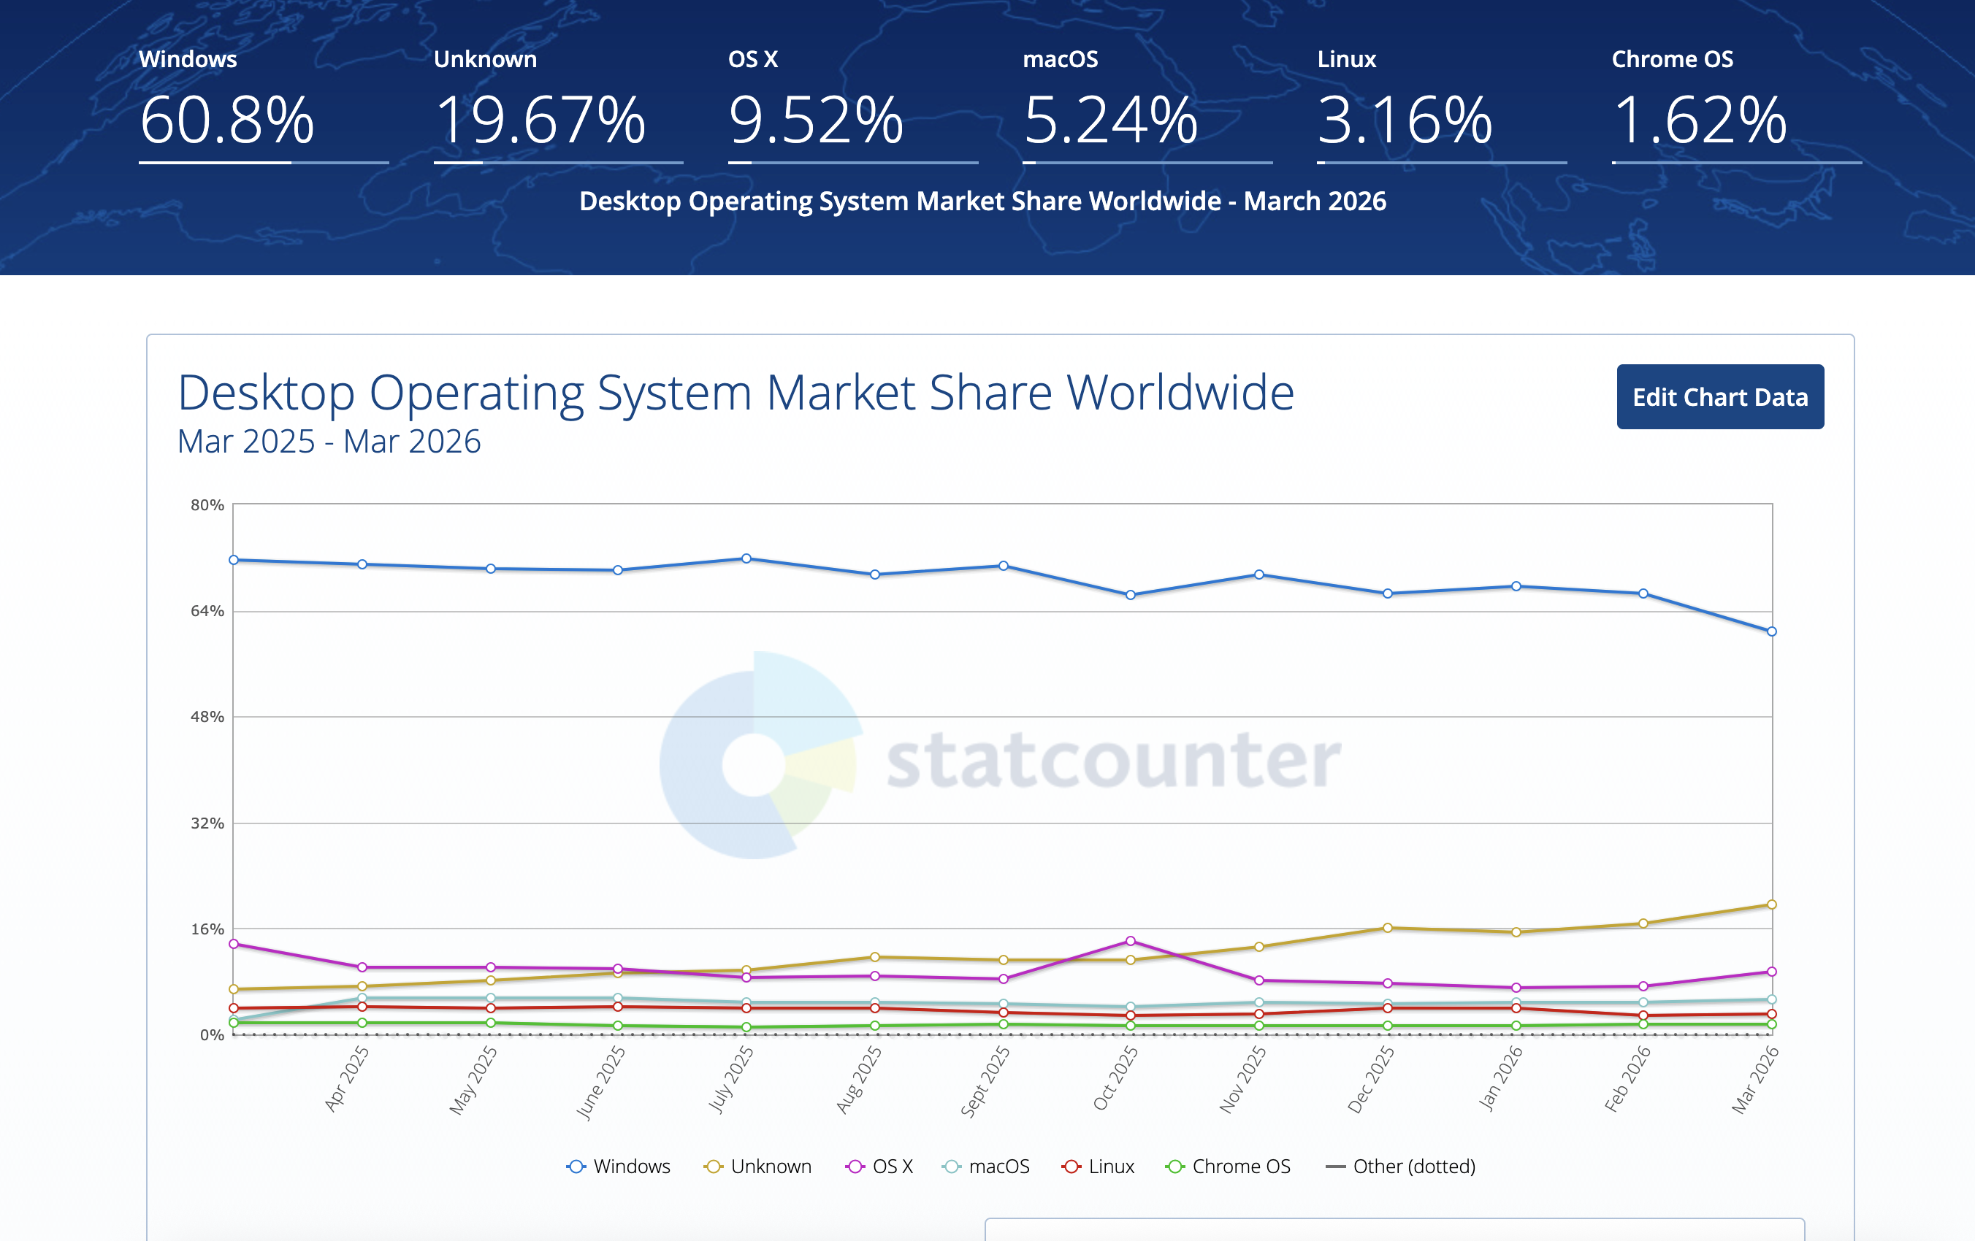This screenshot has height=1241, width=1975.
Task: Toggle the Linux legend entry
Action: (x=1097, y=1167)
